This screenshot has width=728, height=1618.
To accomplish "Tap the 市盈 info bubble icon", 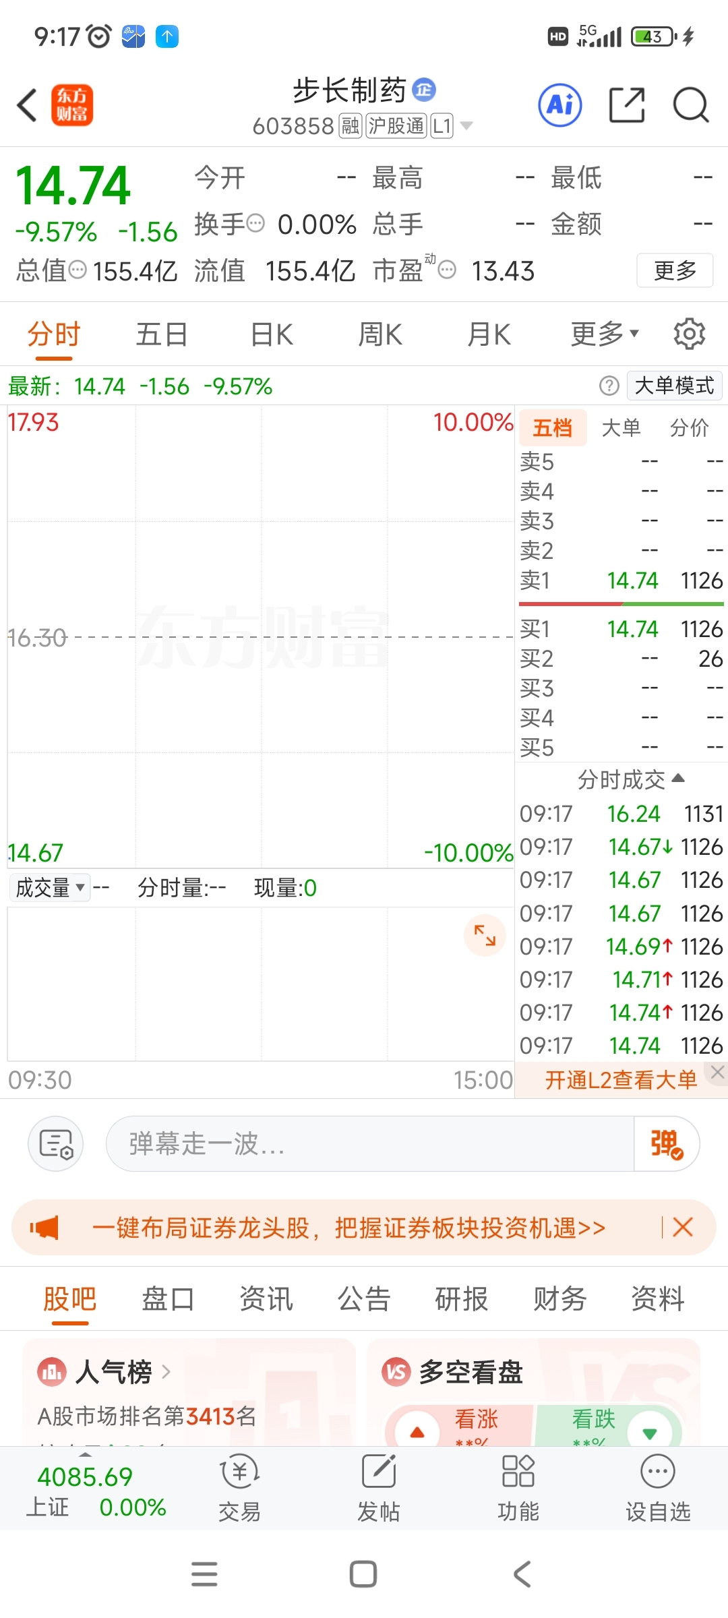I will (447, 270).
